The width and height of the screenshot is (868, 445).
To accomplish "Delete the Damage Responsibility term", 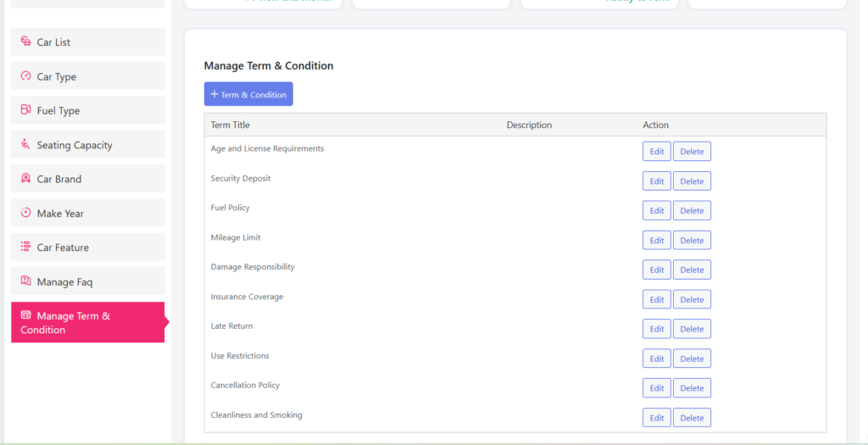I will [692, 270].
